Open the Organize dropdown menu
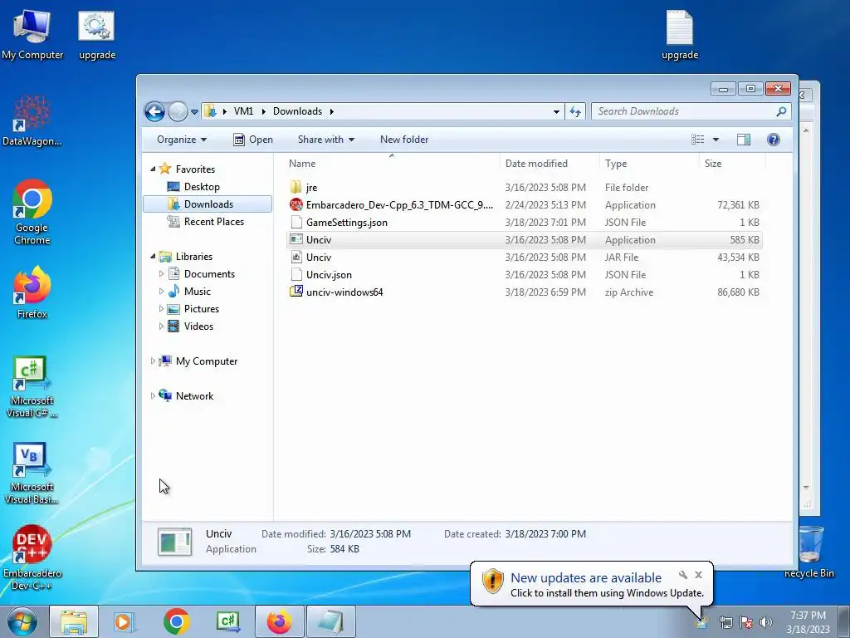 coord(182,140)
